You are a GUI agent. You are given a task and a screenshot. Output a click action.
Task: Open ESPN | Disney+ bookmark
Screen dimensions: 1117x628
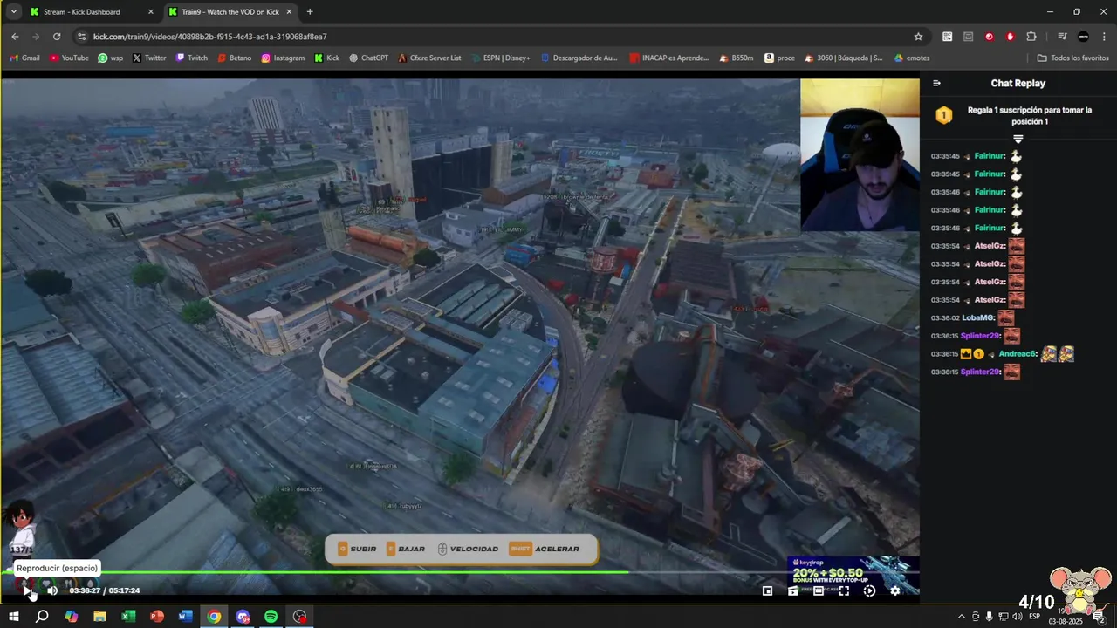click(x=499, y=58)
